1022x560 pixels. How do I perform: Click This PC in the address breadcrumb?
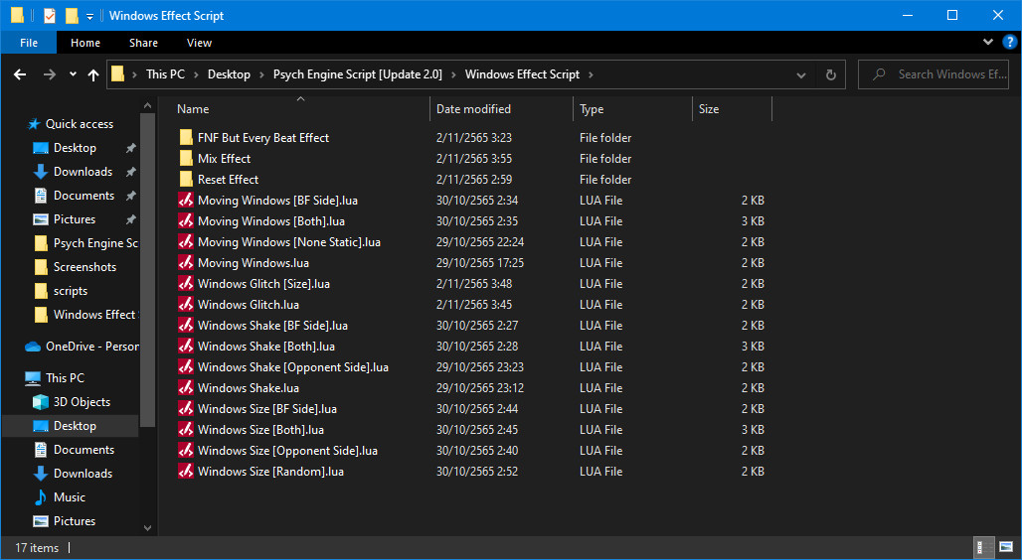click(166, 74)
